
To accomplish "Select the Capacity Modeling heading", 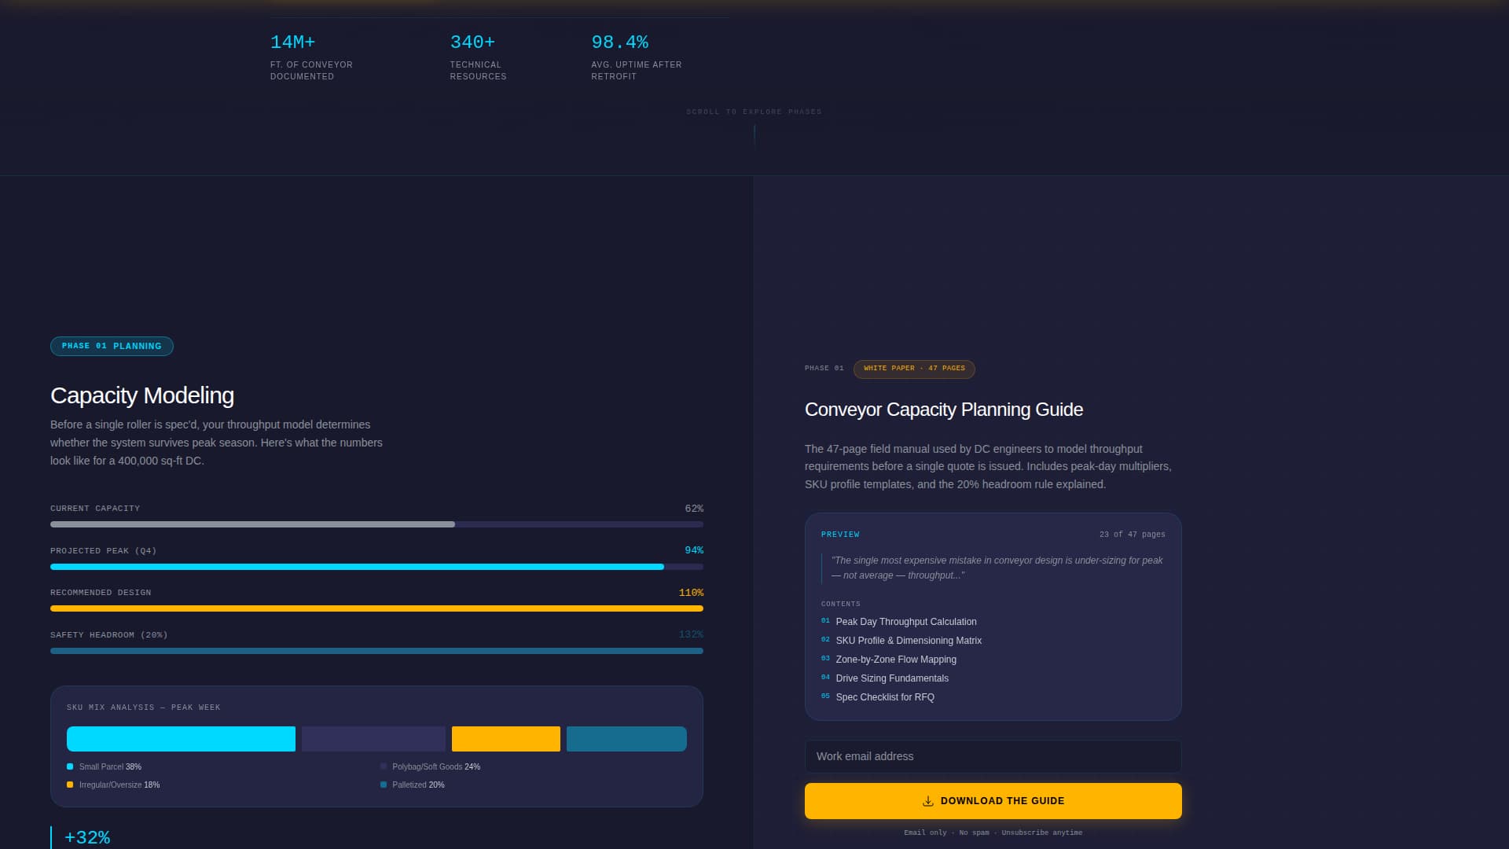I will pos(141,395).
